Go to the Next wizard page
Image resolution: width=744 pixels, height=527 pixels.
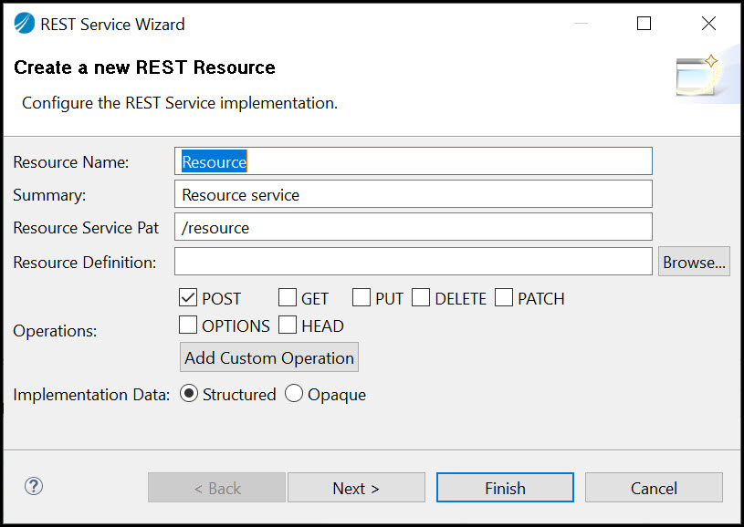(x=356, y=488)
